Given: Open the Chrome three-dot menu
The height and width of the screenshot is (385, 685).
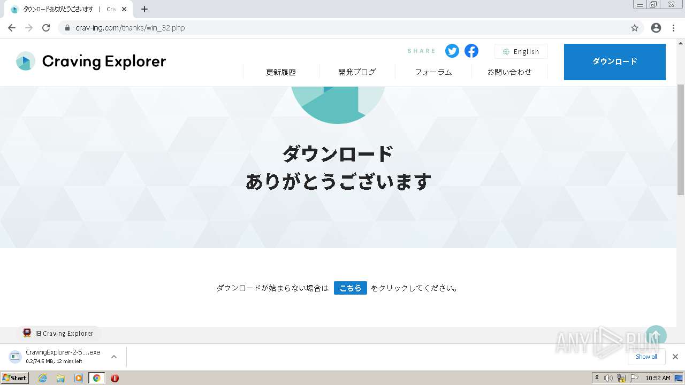Looking at the screenshot, I should (x=674, y=28).
